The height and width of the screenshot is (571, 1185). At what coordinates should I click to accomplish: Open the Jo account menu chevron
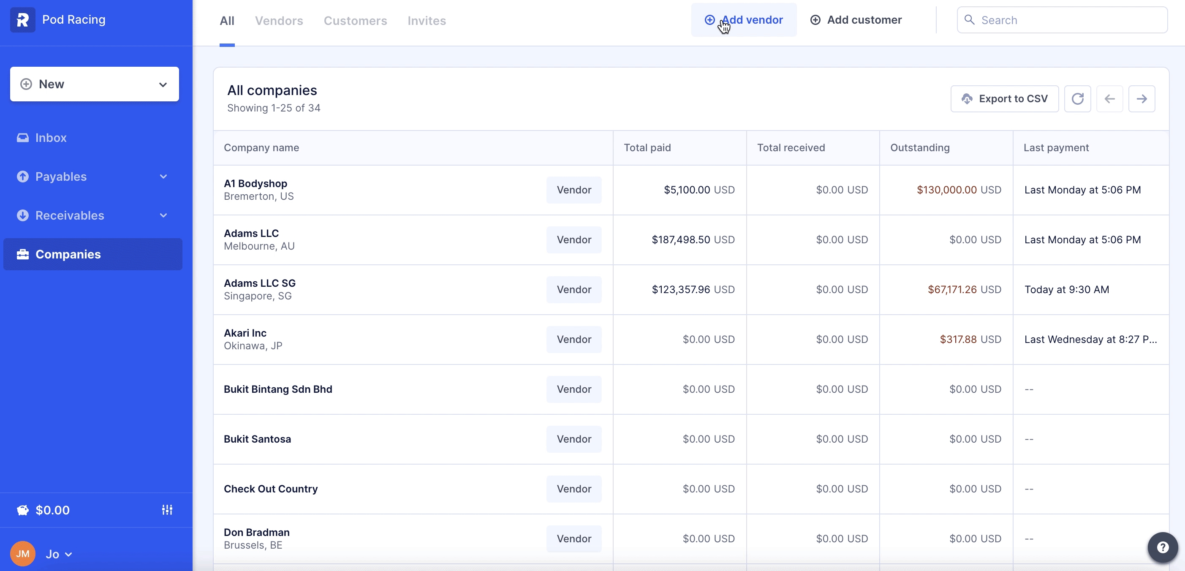[x=68, y=554]
